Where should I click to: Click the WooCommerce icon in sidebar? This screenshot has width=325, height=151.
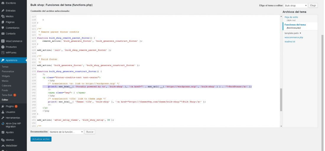coord(3,41)
